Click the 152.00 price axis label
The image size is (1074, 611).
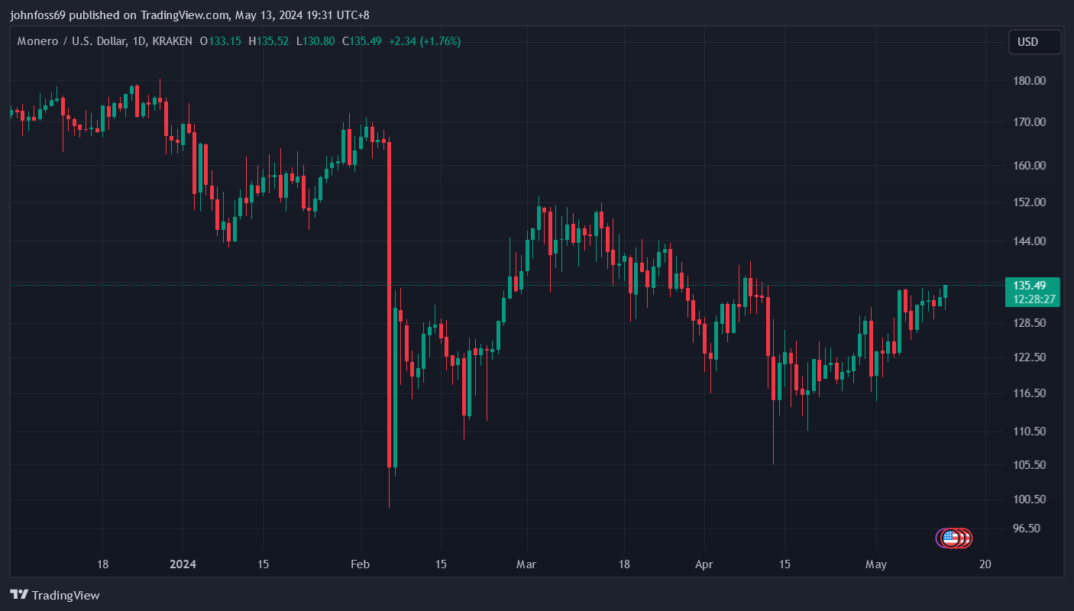coord(1029,202)
